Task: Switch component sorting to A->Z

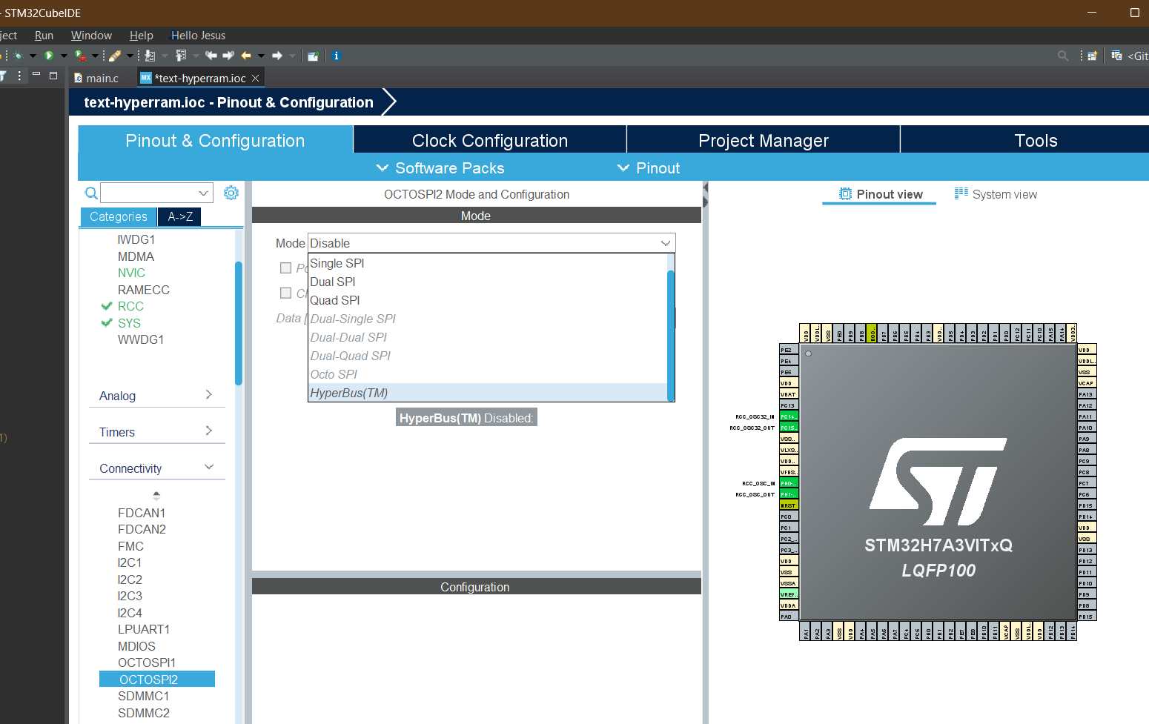Action: click(179, 216)
